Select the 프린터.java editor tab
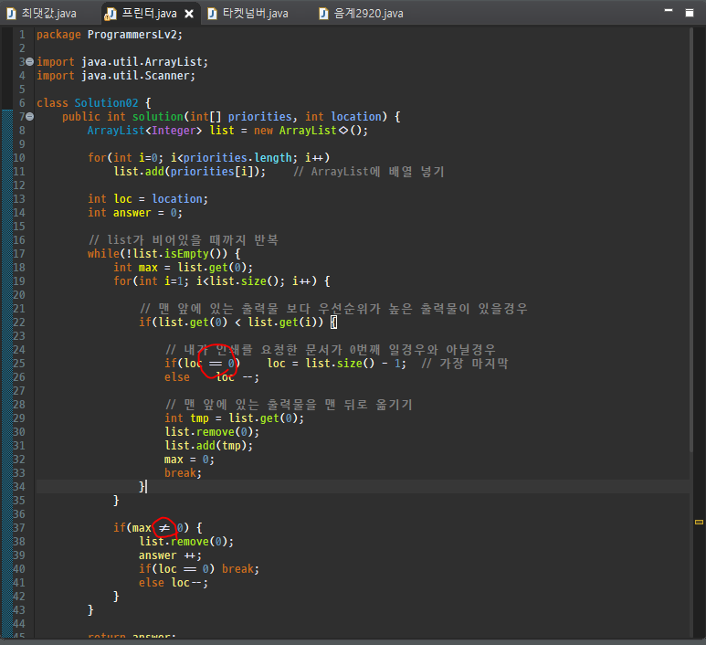Viewport: 706px width, 645px height. [149, 14]
